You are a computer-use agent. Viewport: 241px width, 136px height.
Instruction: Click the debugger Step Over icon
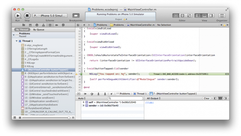pos(92,94)
